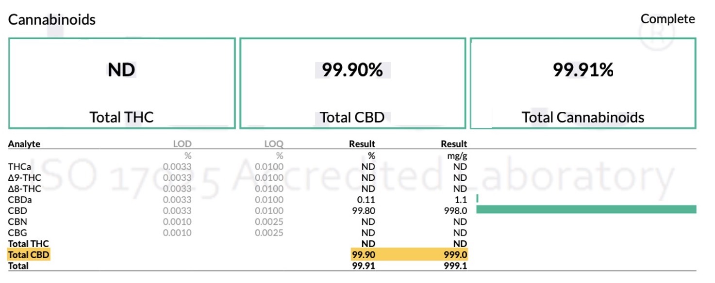Click the Analyte column header
Screen dimensions: 715x283
(x=24, y=144)
